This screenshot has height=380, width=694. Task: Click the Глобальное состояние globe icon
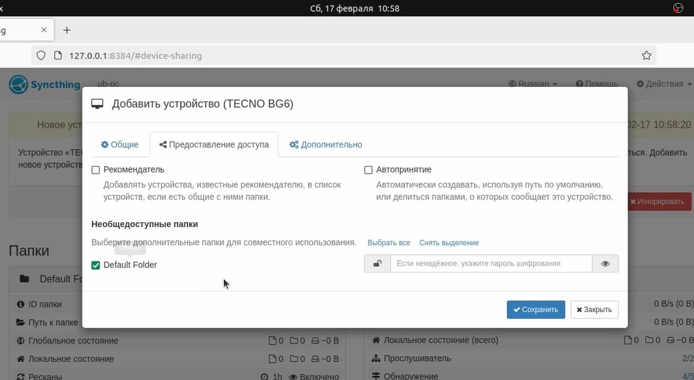click(21, 341)
